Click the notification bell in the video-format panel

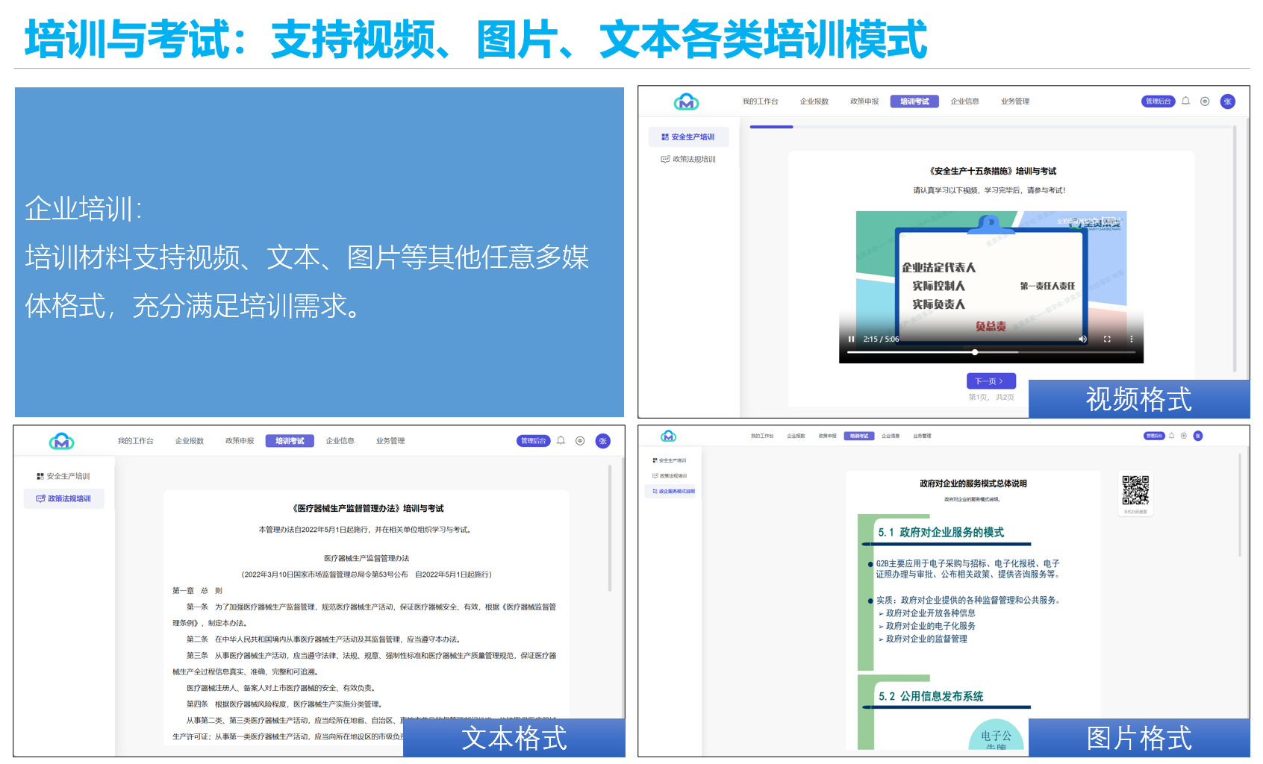tap(1185, 101)
